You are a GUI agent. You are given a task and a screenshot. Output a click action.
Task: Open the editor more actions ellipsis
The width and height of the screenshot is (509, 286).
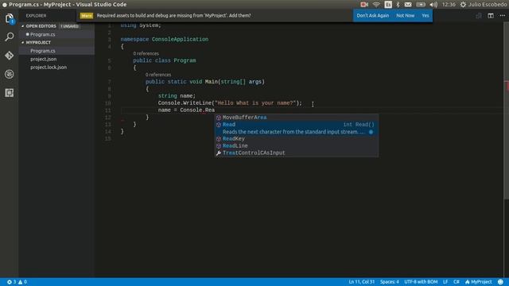[x=502, y=16]
